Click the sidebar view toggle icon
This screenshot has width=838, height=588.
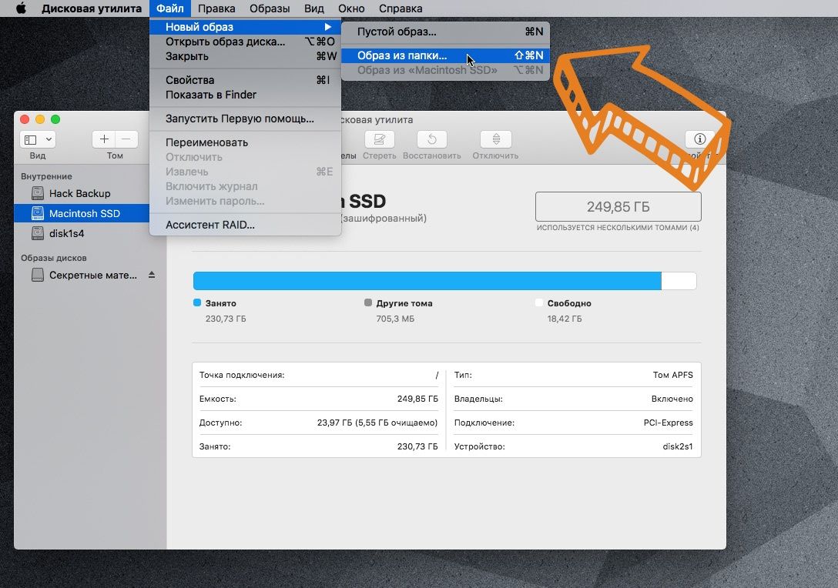click(x=31, y=139)
